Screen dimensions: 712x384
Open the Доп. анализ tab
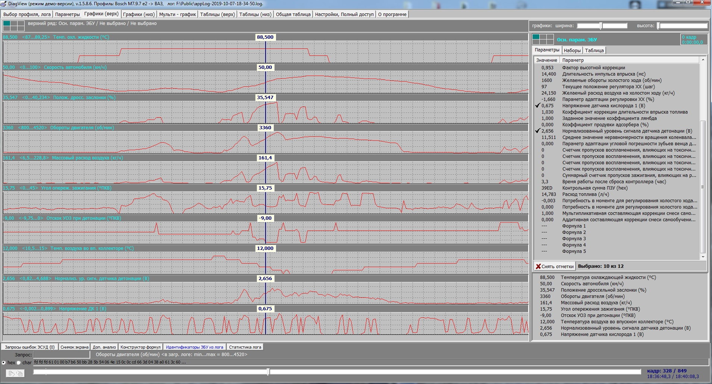(104, 347)
